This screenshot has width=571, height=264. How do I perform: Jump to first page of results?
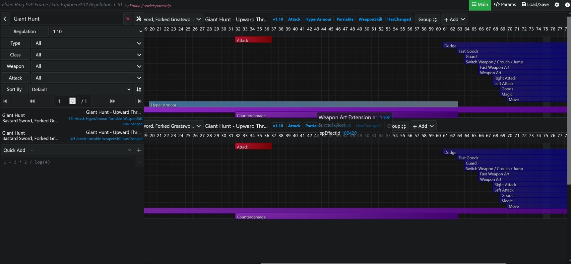[5, 101]
